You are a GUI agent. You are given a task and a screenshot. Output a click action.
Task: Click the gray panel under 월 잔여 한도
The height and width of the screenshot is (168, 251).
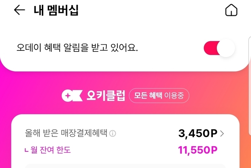click(x=125, y=166)
